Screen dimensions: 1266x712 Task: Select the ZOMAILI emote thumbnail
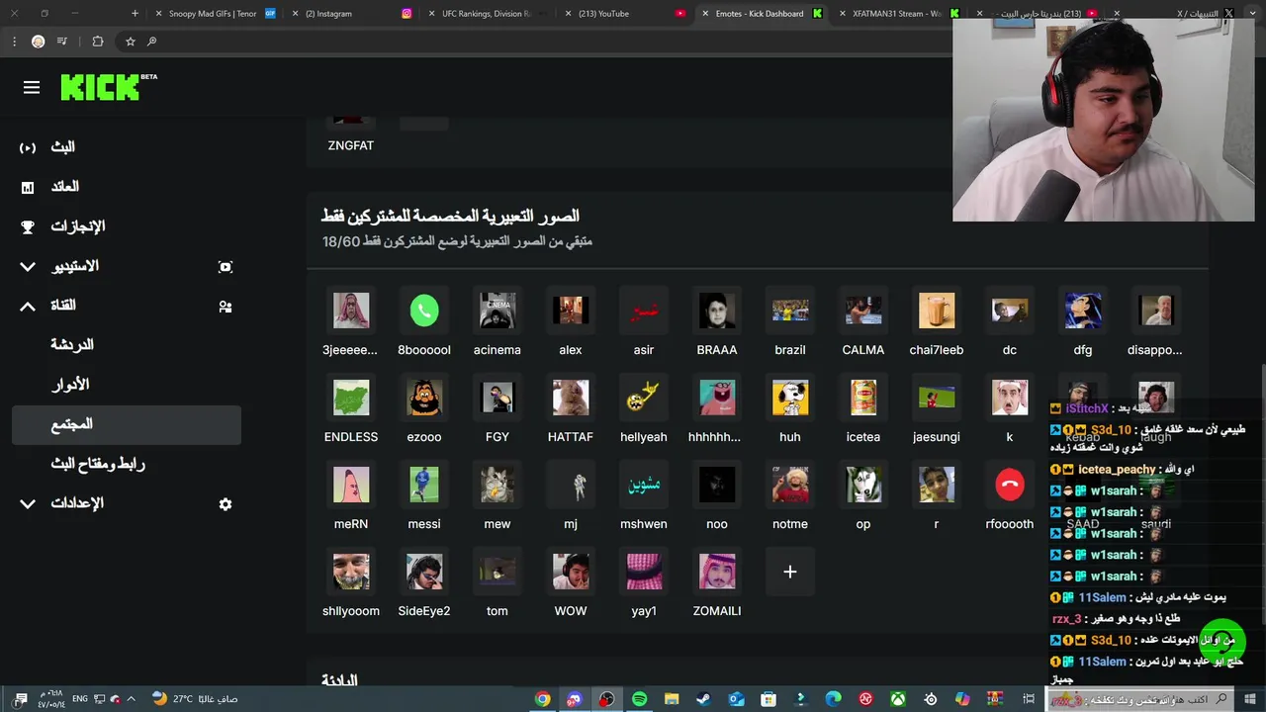click(717, 572)
